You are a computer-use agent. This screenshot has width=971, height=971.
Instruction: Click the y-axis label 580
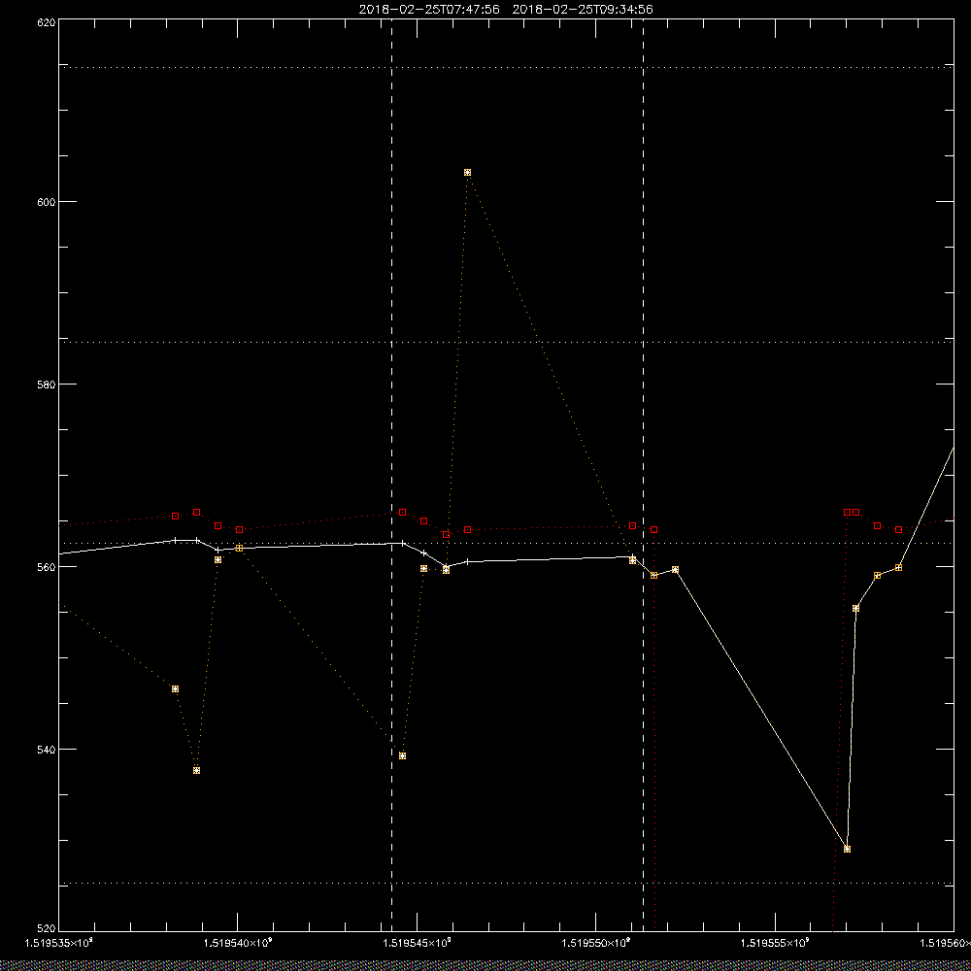pos(46,384)
